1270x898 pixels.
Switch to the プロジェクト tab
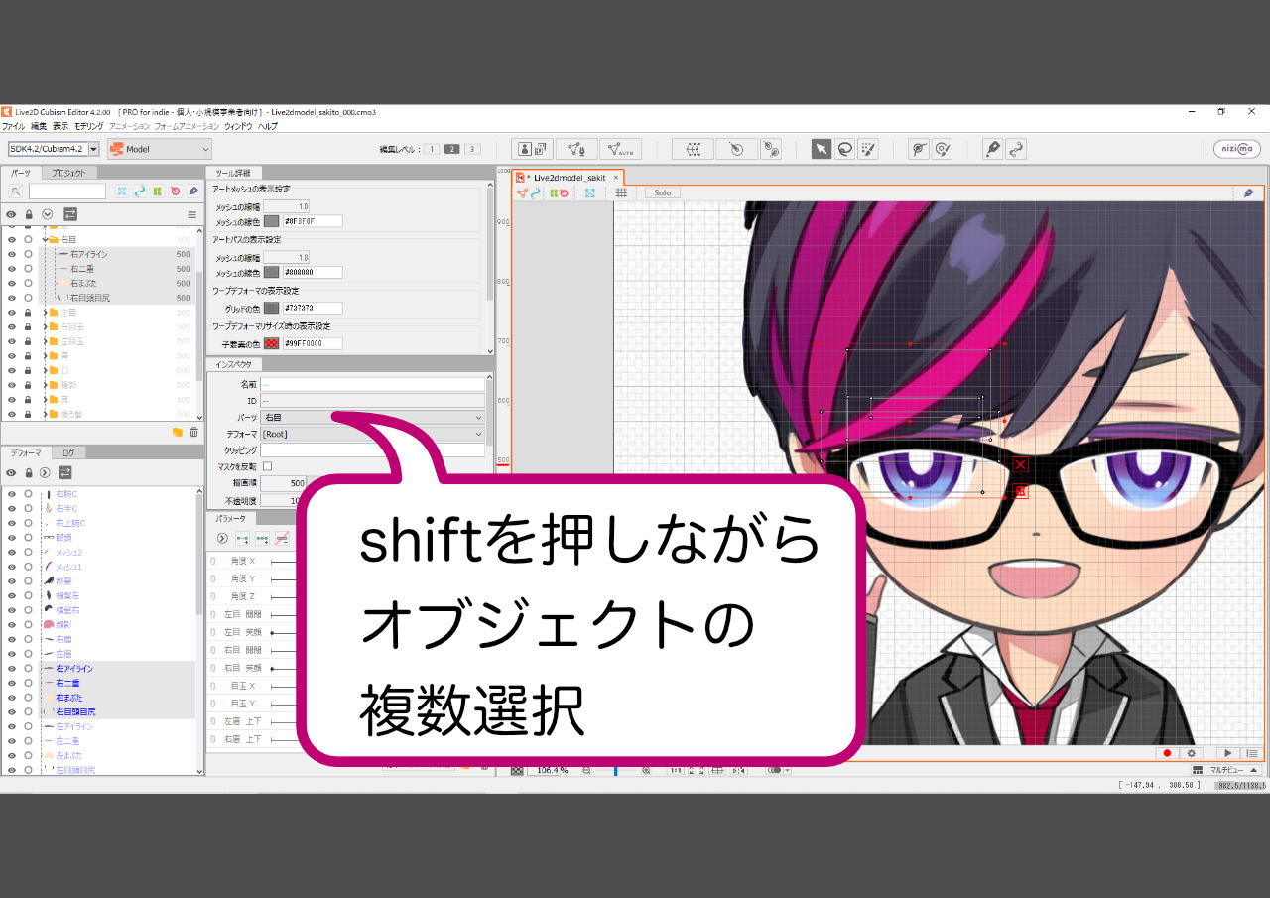pos(69,173)
